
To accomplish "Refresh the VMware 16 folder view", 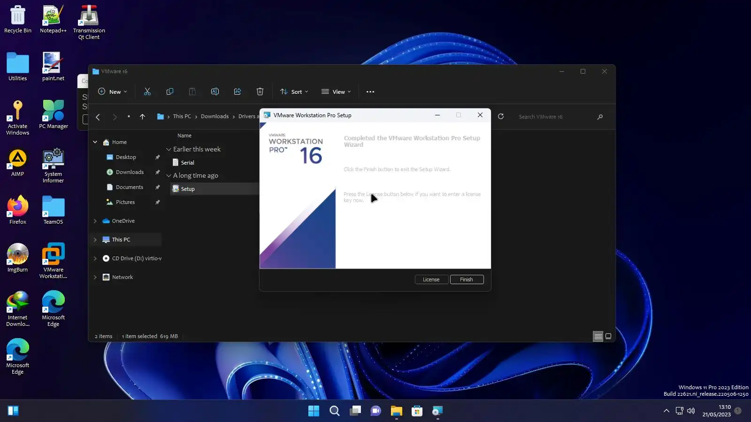I will (x=501, y=117).
